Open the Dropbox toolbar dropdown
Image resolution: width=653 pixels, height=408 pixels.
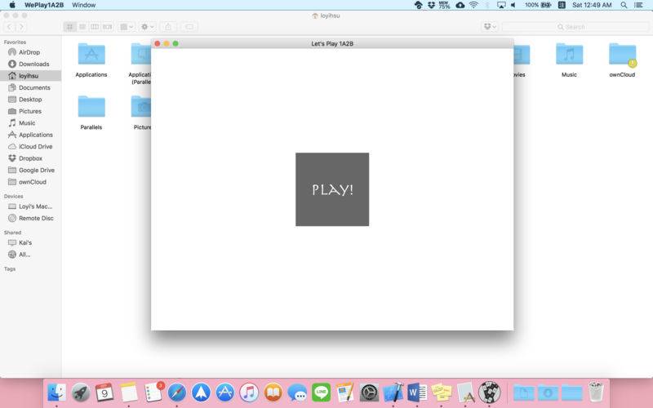(490, 27)
